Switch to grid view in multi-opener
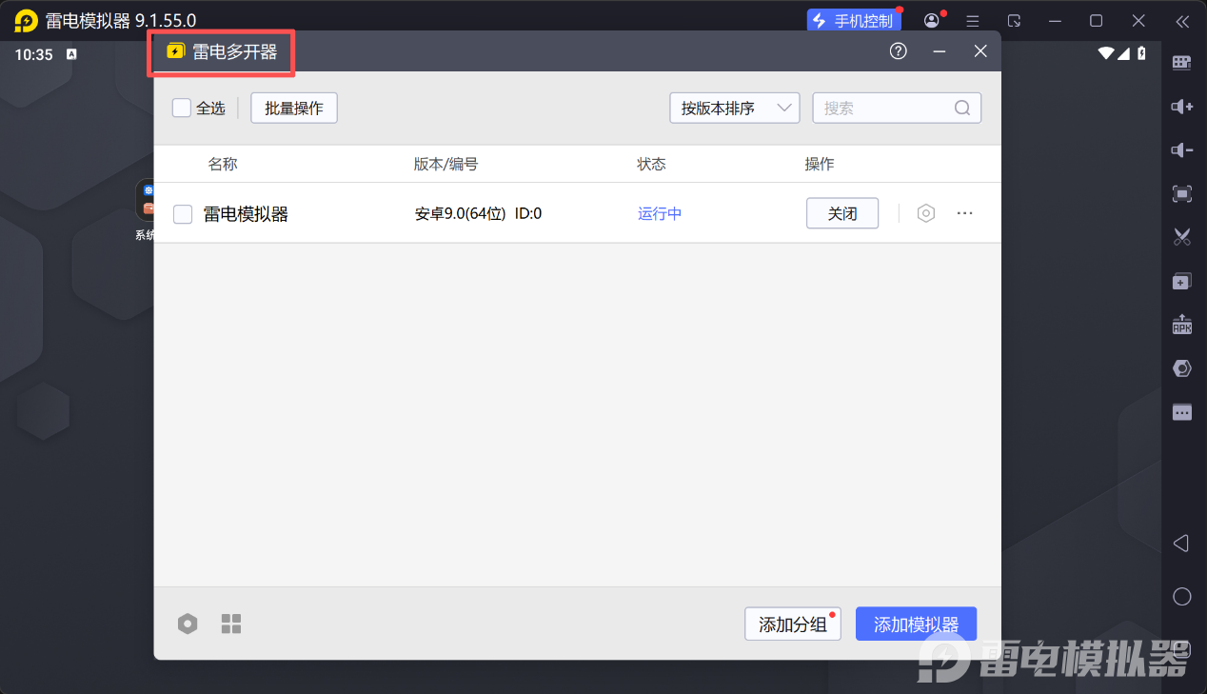1207x694 pixels. point(231,624)
